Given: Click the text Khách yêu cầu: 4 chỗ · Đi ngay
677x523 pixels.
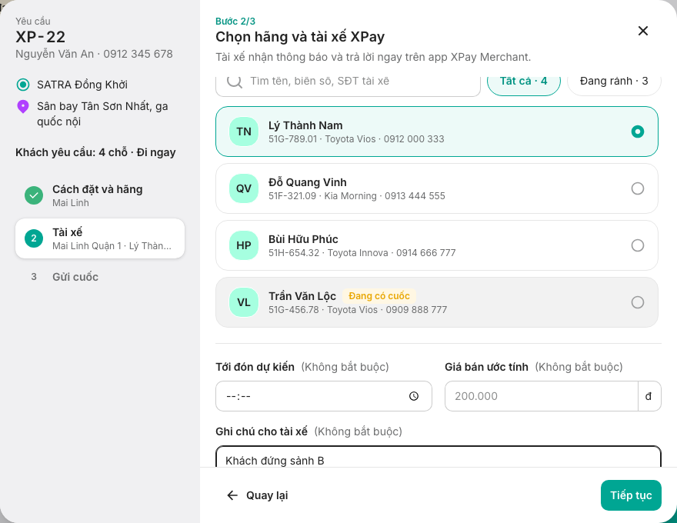Looking at the screenshot, I should pyautogui.click(x=95, y=153).
